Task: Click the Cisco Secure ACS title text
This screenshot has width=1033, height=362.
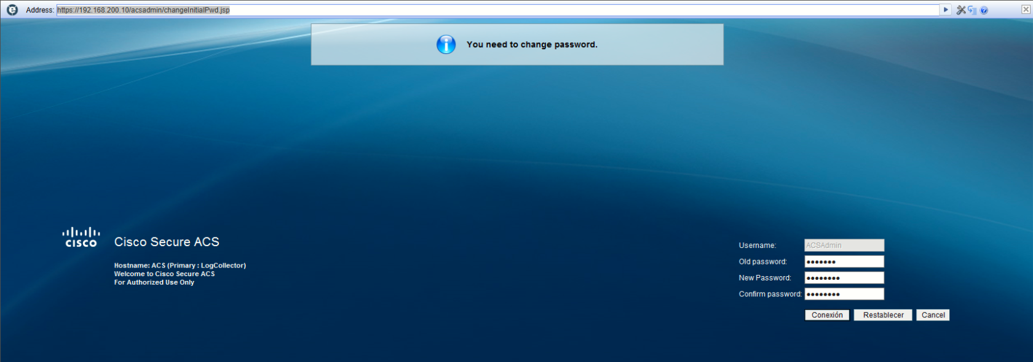Action: pos(167,242)
